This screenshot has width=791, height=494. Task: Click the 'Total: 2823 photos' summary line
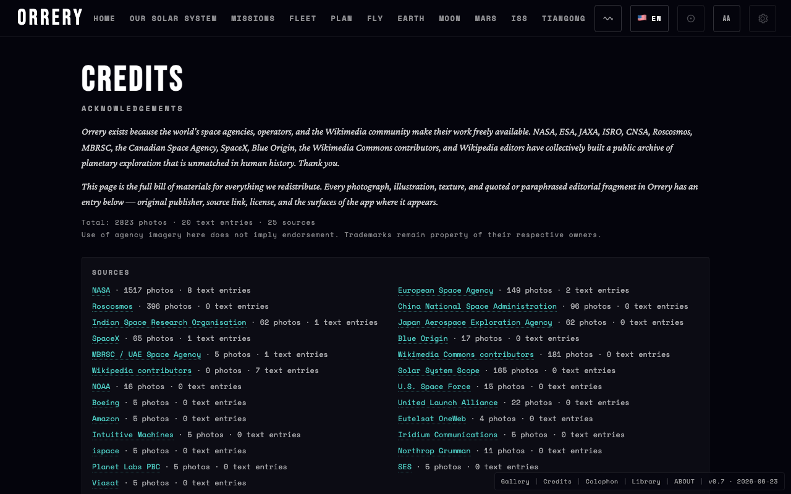(x=198, y=222)
